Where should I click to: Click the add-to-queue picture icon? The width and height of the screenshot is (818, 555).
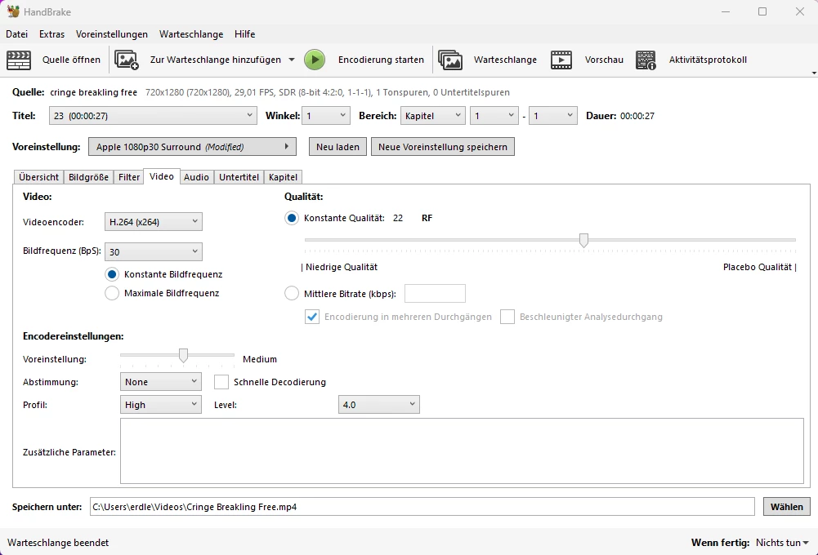pos(126,60)
